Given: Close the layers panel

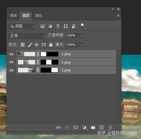Looking at the screenshot, I should click(118, 9).
